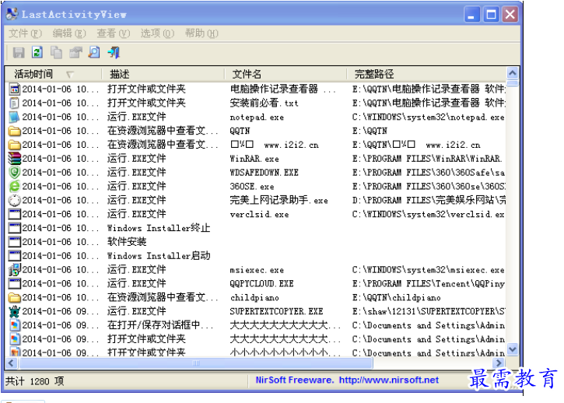Click the text file icon of 安装前必看.txt
The image size is (564, 403).
(14, 103)
